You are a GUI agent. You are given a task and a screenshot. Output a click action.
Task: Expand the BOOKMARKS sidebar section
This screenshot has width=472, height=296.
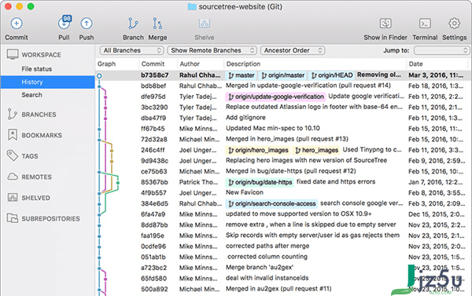pos(42,135)
